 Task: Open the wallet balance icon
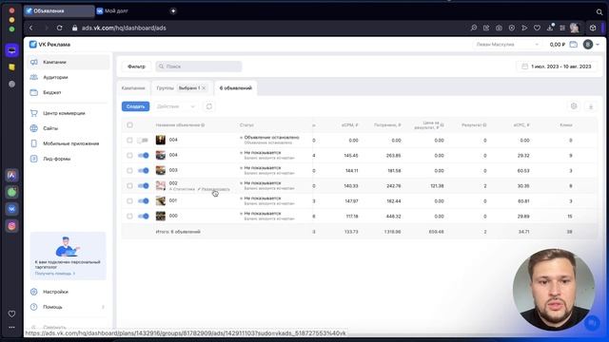pos(573,45)
